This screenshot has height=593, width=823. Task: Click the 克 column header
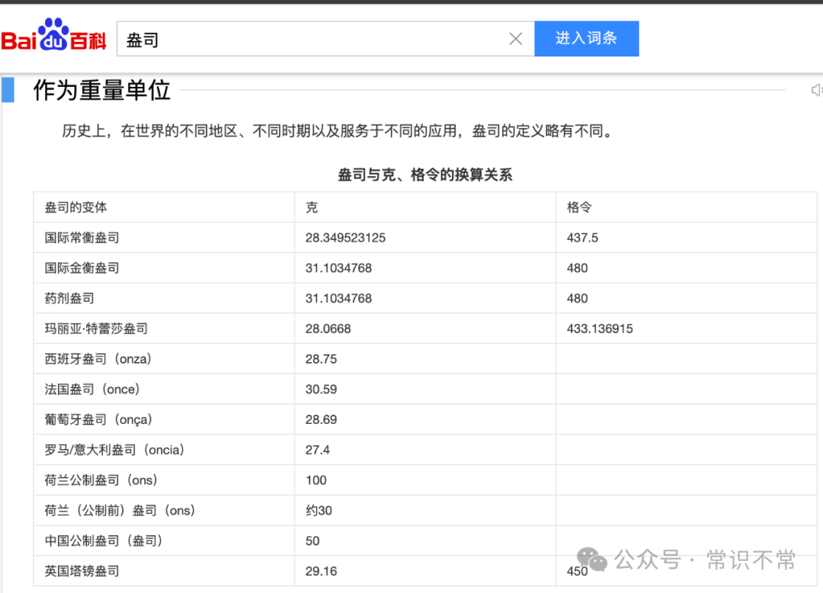tap(312, 207)
